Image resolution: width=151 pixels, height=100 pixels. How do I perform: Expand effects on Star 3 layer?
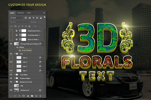click(43, 62)
